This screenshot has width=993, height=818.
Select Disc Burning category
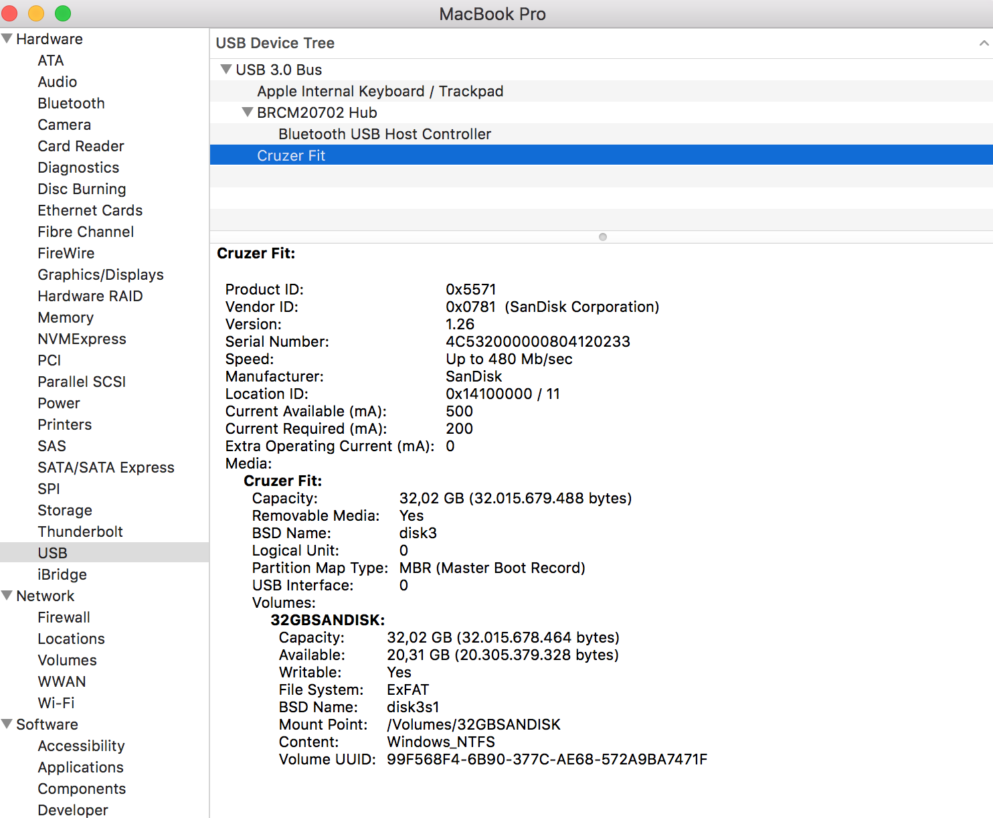82,189
